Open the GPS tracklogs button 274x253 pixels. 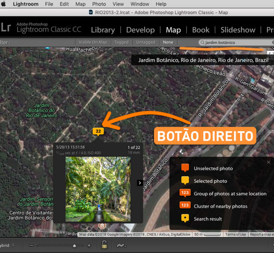coord(121,246)
